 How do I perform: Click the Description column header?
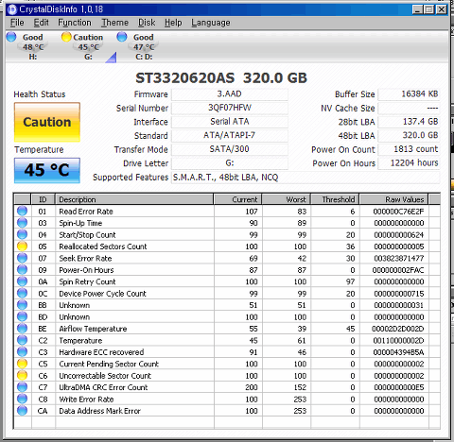coord(134,199)
